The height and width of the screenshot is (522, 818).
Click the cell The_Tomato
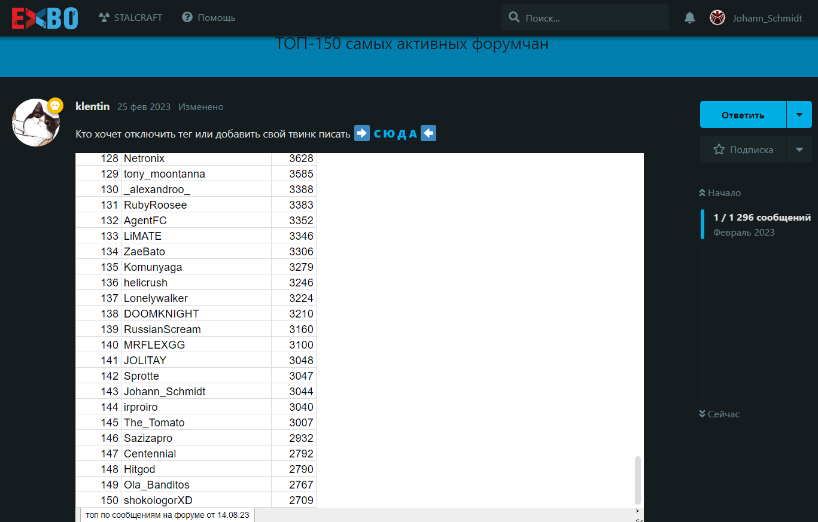point(196,423)
